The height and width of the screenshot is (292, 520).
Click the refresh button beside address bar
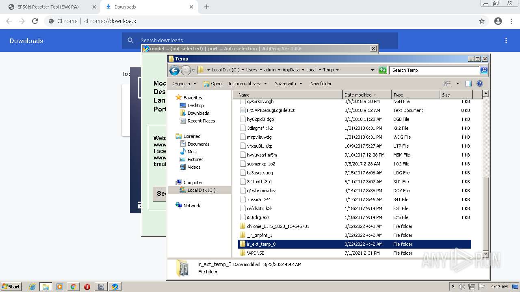point(383,70)
